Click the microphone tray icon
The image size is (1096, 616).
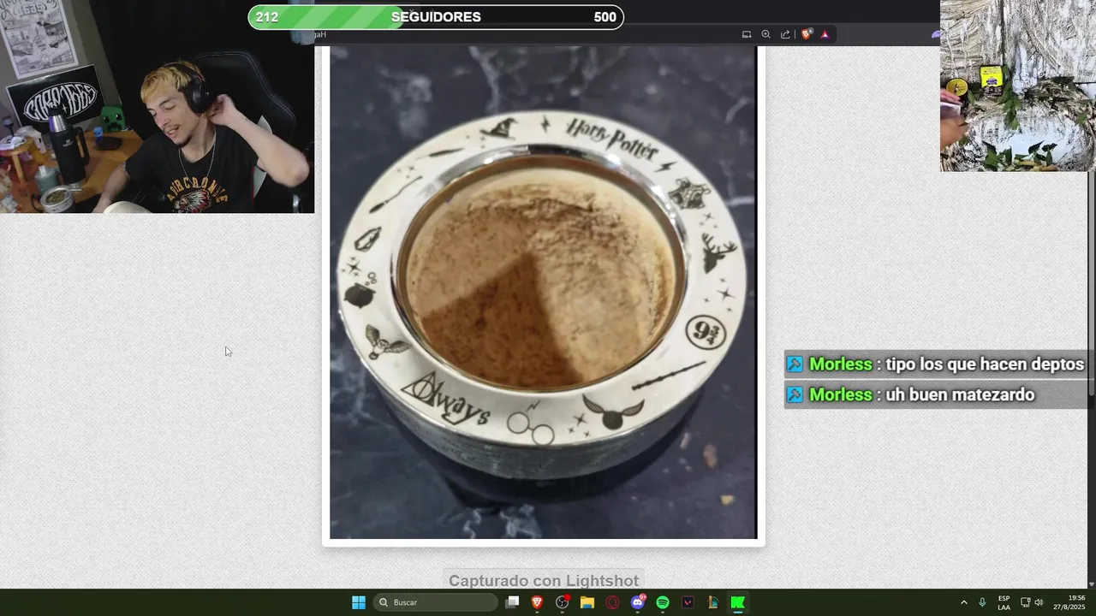click(x=982, y=602)
